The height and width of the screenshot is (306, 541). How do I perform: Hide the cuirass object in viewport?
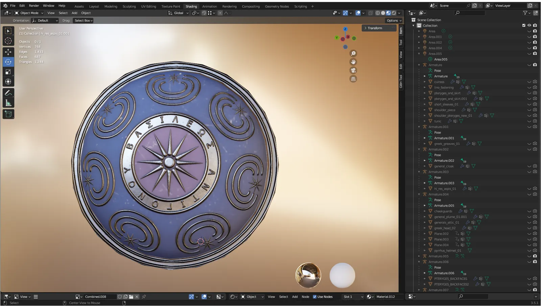pyautogui.click(x=529, y=82)
